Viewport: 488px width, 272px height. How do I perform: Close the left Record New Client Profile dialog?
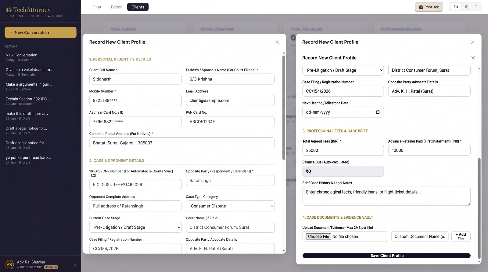coord(277,42)
